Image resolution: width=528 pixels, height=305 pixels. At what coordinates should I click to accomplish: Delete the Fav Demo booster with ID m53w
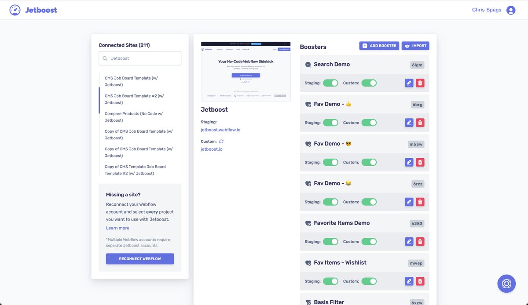click(x=420, y=162)
